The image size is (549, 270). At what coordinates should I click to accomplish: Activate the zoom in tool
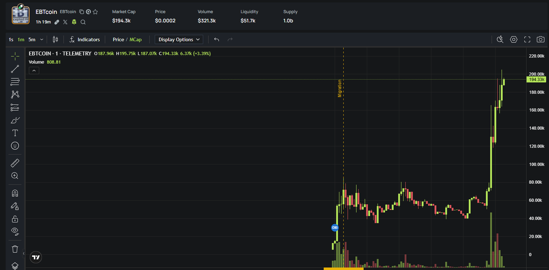(x=15, y=176)
